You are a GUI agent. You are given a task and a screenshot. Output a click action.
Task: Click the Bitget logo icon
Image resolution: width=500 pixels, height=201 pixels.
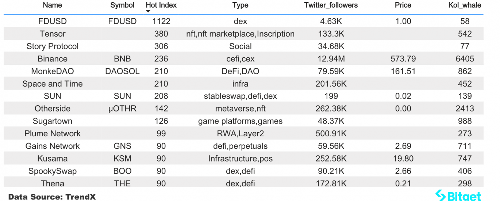tap(441, 195)
